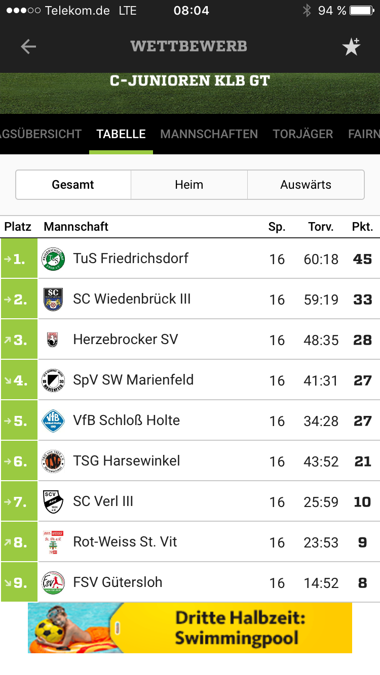Select the Tabelle tab
This screenshot has height=675, width=380.
(x=121, y=134)
